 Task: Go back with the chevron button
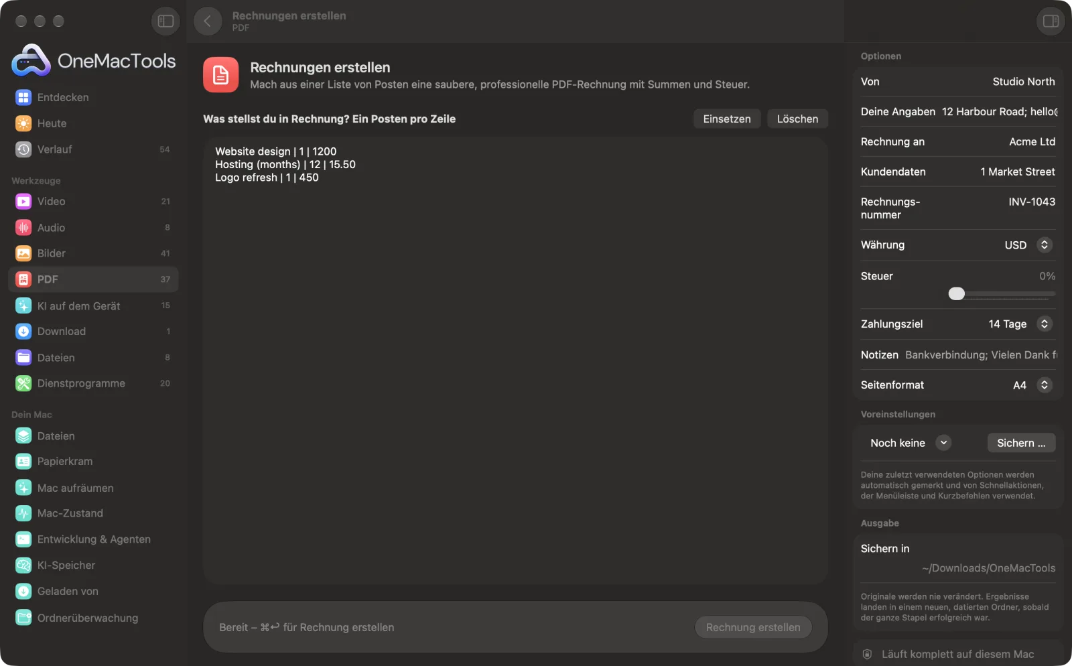208,21
